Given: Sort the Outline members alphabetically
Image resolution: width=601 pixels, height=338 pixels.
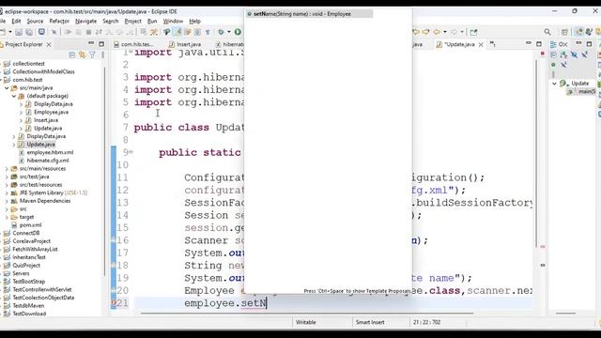Looking at the screenshot, I should [x=563, y=54].
